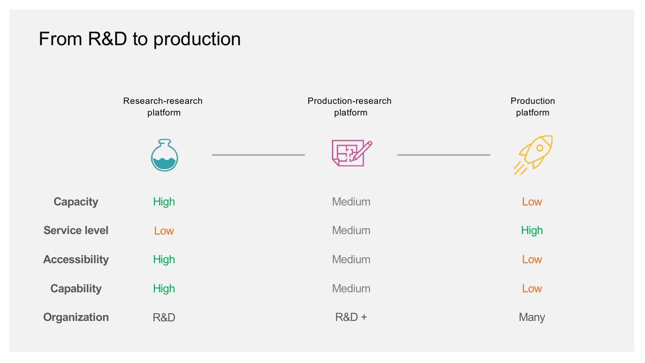The height and width of the screenshot is (363, 645).
Task: Click the "Medium" value in Capability row
Action: point(351,289)
